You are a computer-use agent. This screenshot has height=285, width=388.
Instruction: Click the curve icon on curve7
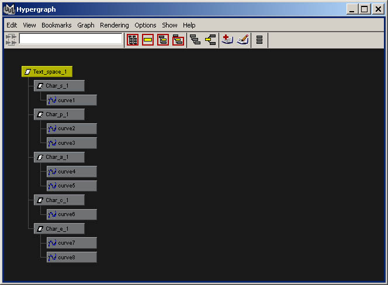[52, 243]
